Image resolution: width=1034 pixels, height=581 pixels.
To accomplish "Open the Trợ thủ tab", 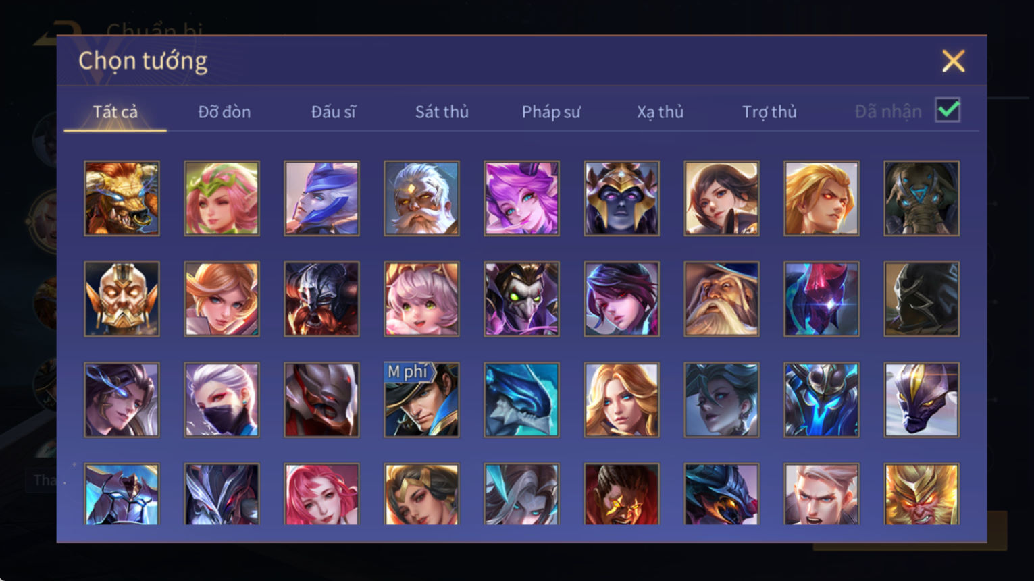I will [769, 111].
